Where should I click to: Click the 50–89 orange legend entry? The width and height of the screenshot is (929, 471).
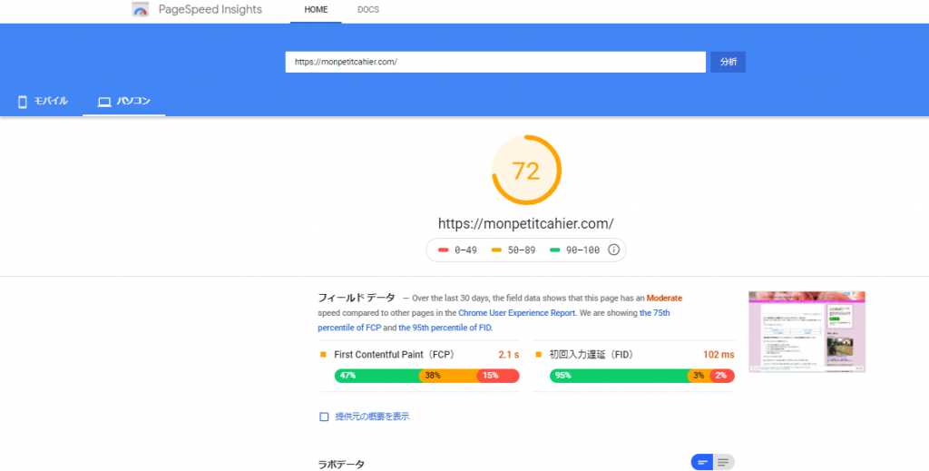[513, 250]
